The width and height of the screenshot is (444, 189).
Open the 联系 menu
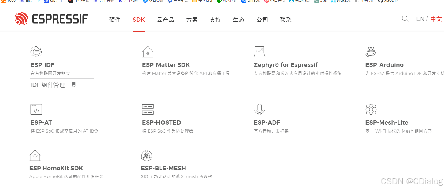coord(286,20)
